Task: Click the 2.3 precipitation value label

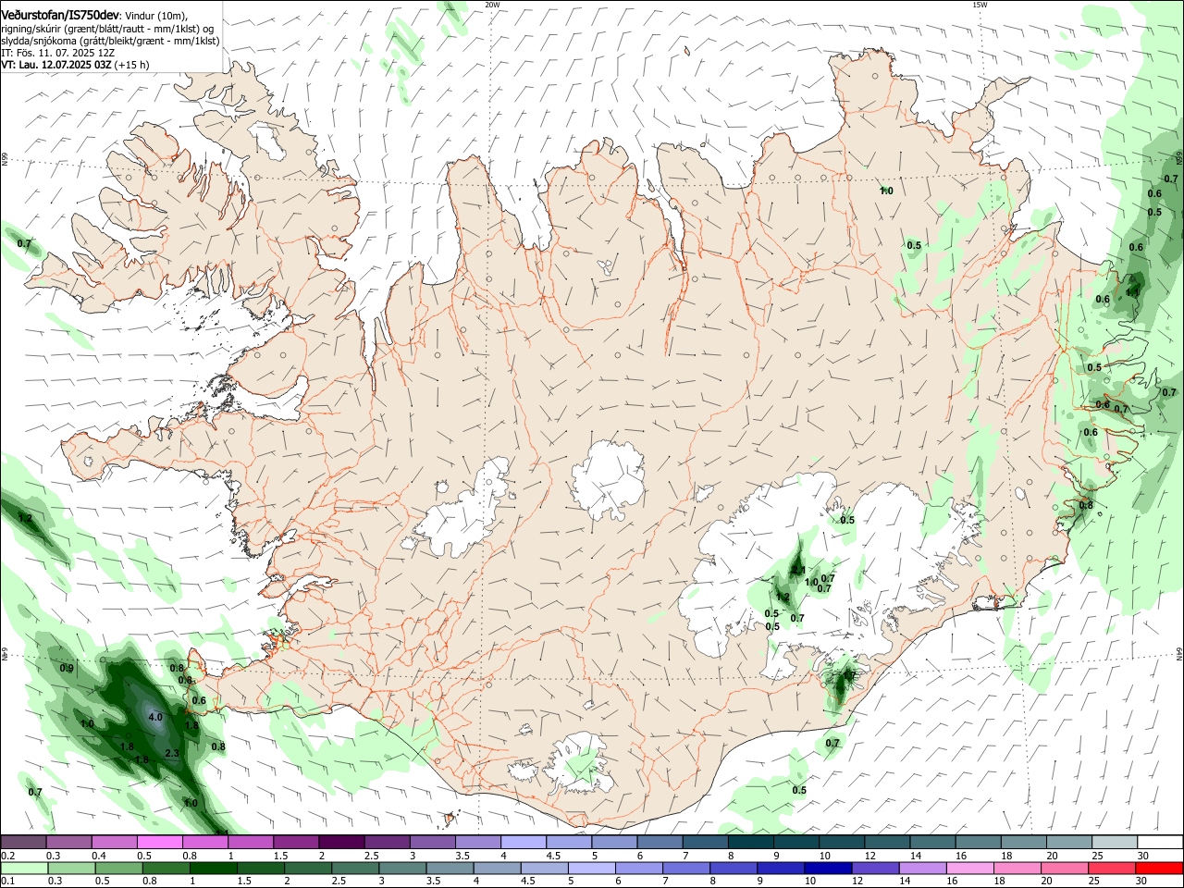Action: [x=172, y=754]
